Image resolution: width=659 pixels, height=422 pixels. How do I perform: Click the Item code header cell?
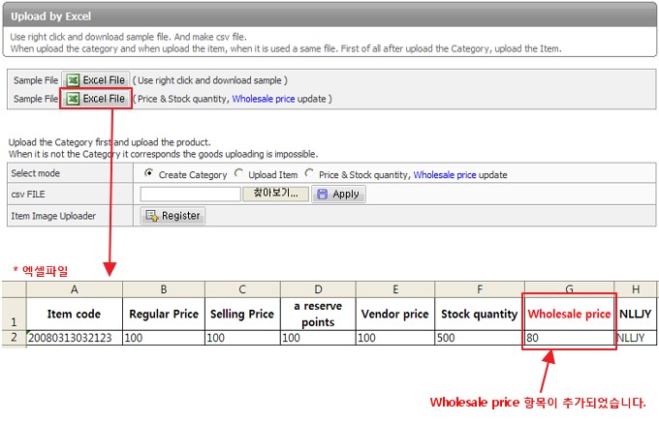click(74, 314)
